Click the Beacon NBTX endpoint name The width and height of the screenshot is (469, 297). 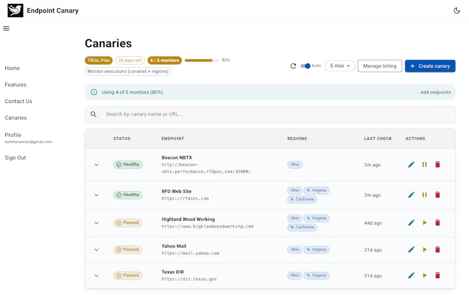(x=176, y=158)
